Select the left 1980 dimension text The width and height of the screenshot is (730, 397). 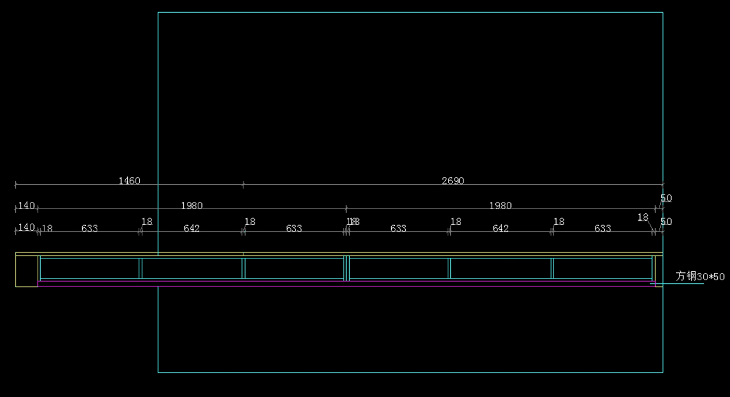192,205
